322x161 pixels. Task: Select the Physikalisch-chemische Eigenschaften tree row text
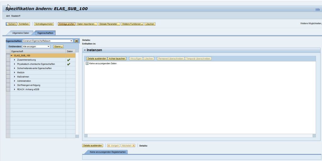[x=36, y=64]
